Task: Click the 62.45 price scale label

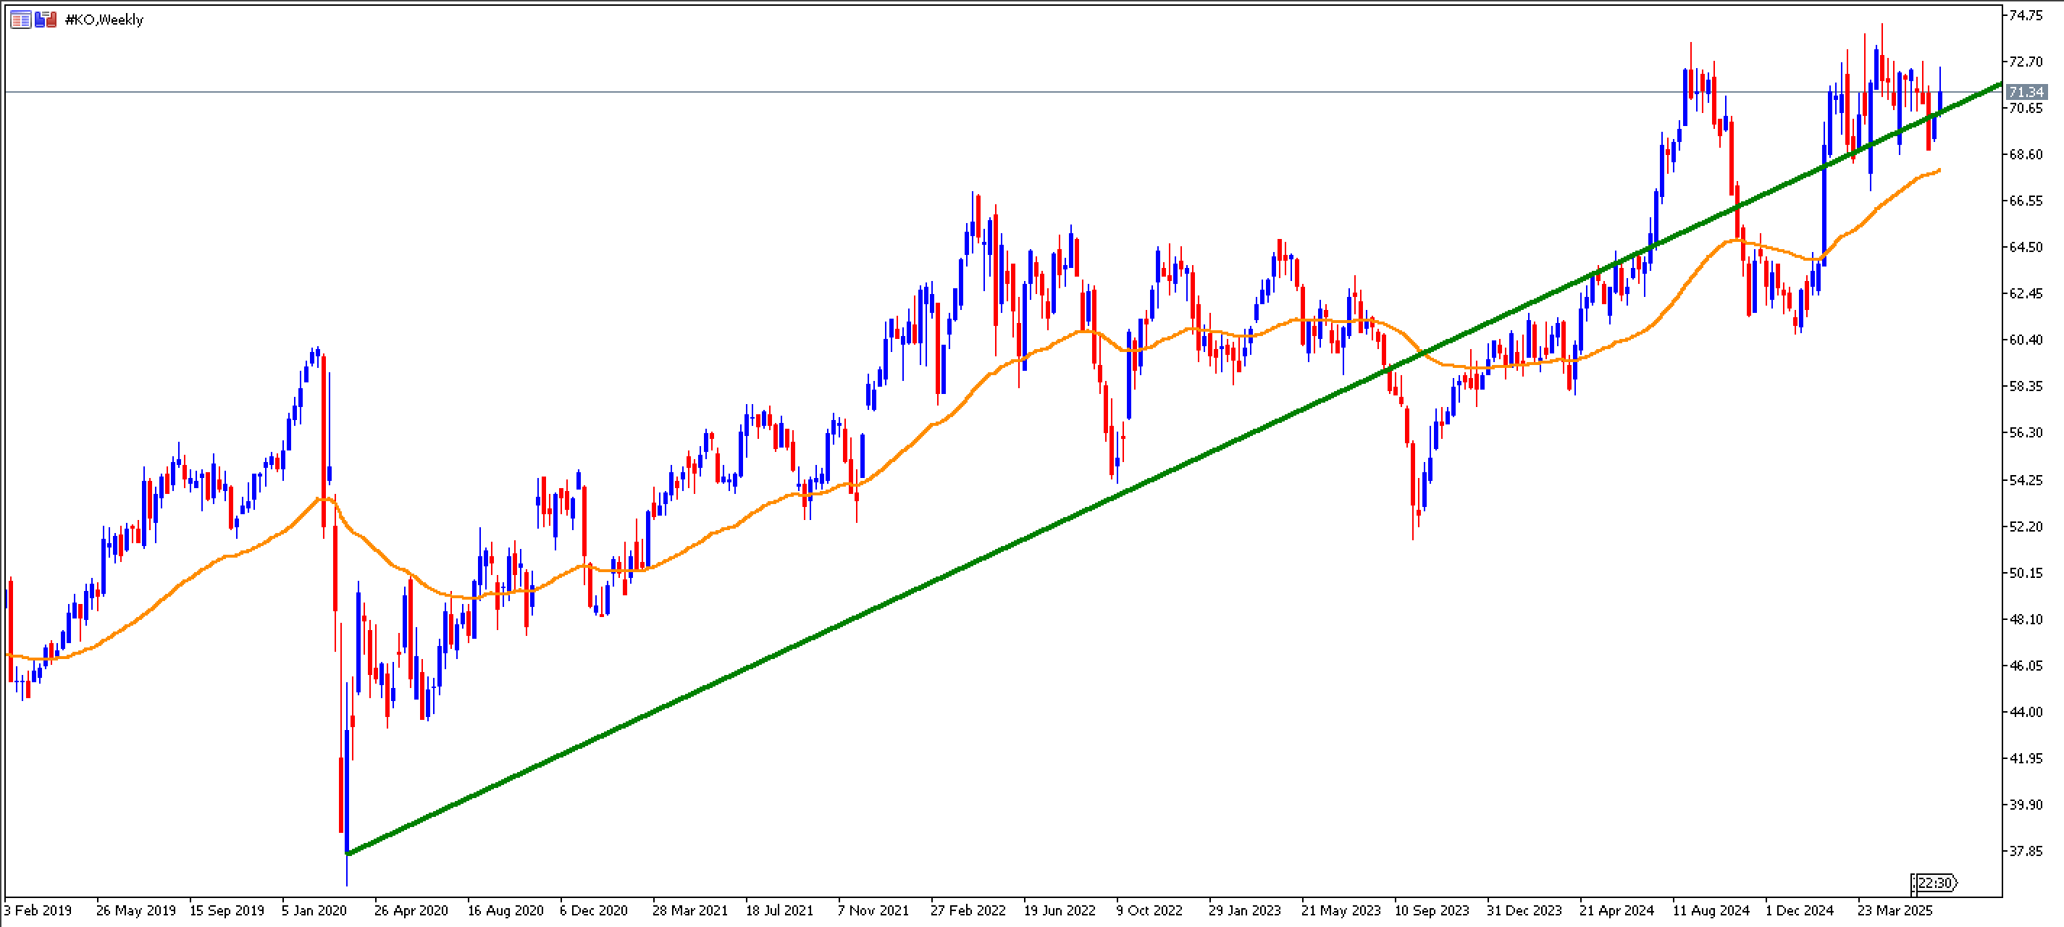Action: point(2026,293)
